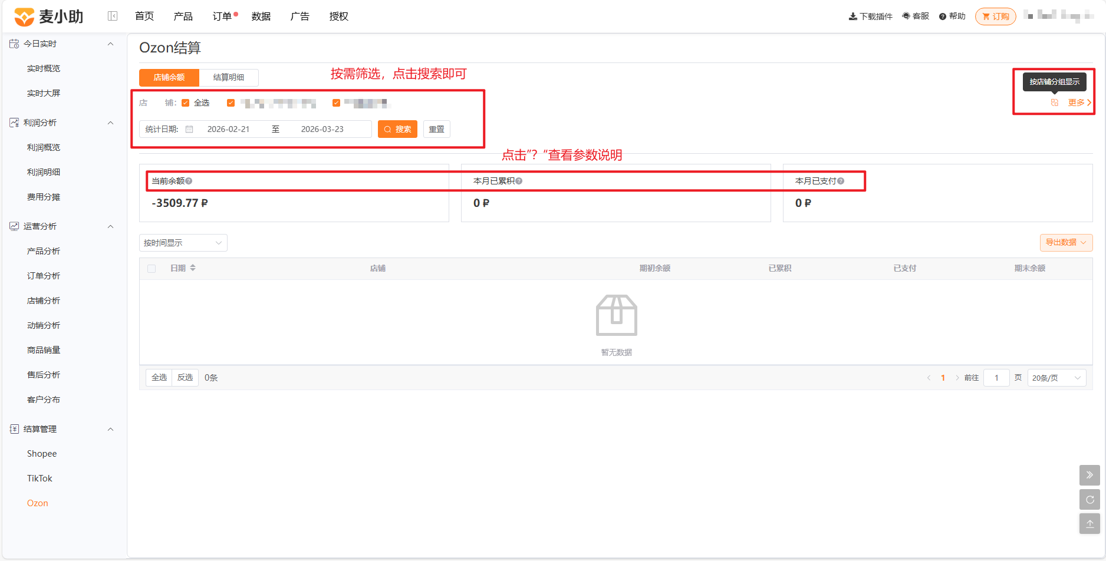This screenshot has height=561, width=1106.
Task: Click the question mark next to 当前余额
Action: [189, 181]
